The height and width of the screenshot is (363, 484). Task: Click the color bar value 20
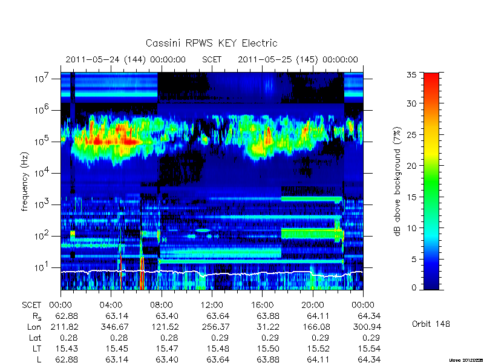click(413, 165)
